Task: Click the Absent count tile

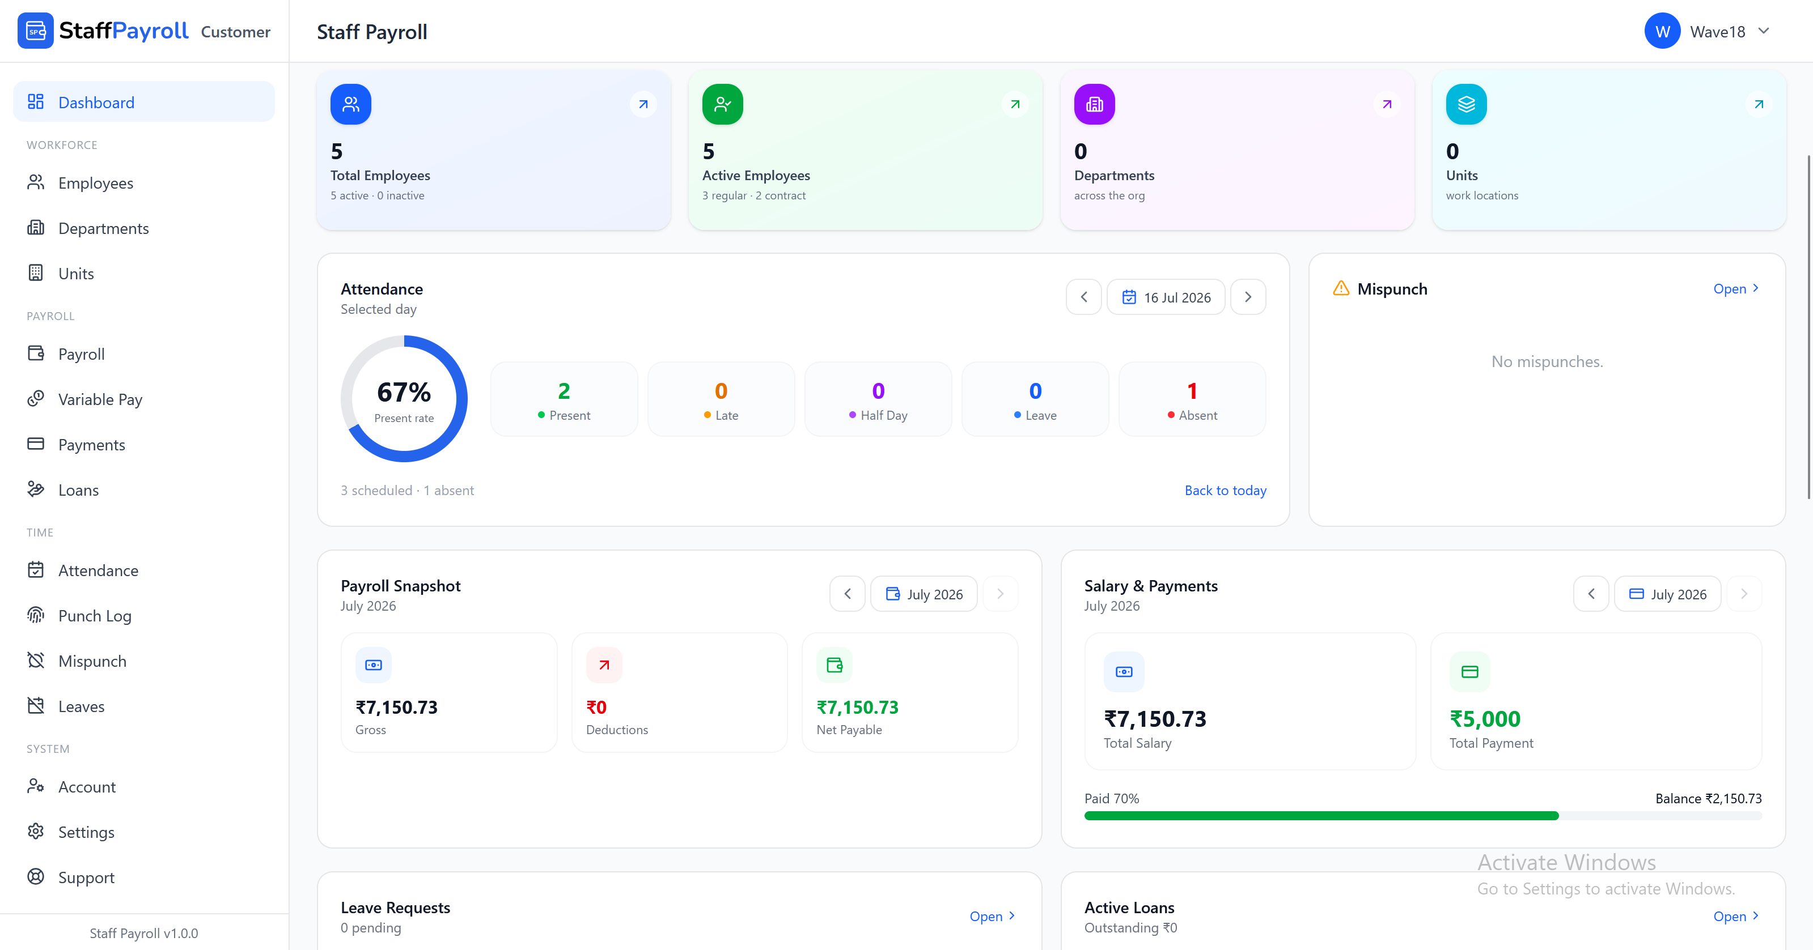Action: coord(1192,399)
